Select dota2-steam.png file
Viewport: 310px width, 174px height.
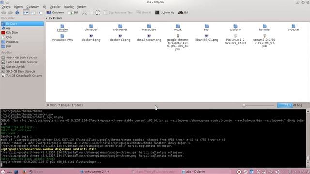(149, 38)
